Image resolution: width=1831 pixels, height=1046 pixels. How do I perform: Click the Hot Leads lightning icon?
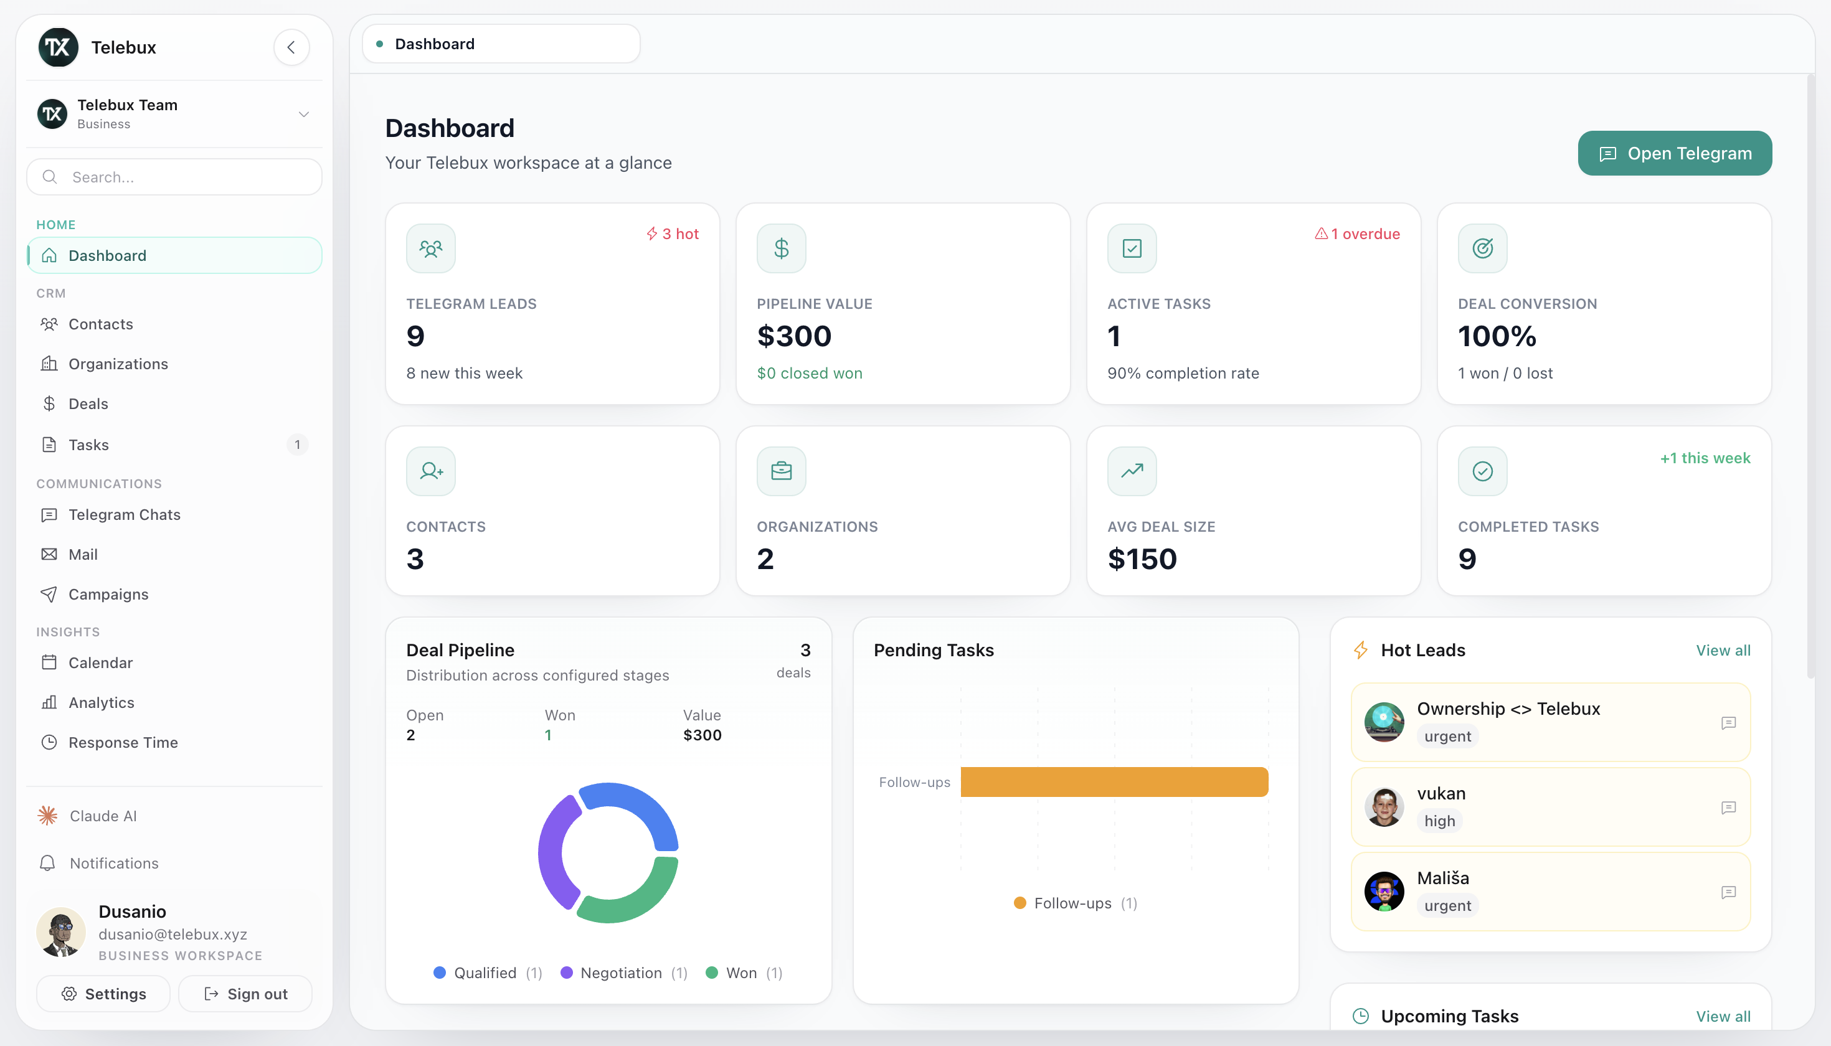click(1361, 650)
